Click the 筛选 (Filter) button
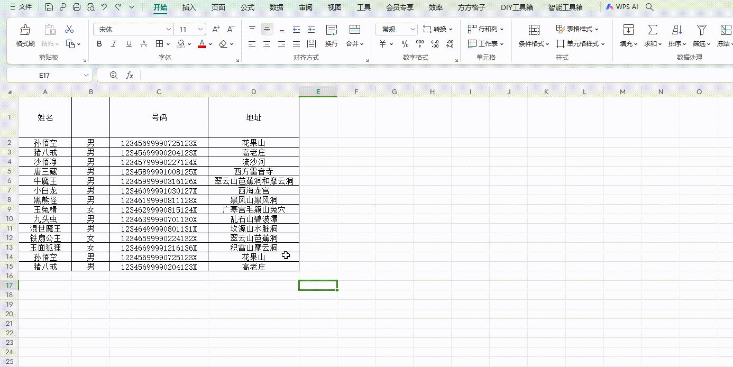 click(701, 35)
